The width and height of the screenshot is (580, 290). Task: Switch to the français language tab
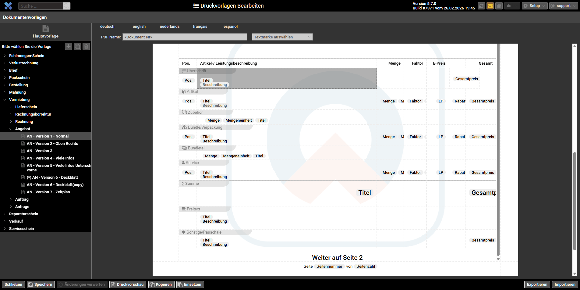[200, 27]
